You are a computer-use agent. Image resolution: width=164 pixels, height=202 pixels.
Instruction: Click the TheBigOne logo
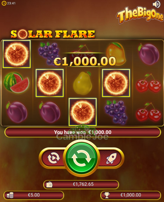click(140, 15)
